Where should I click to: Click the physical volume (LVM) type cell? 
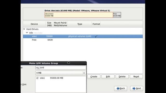click(x=80, y=36)
